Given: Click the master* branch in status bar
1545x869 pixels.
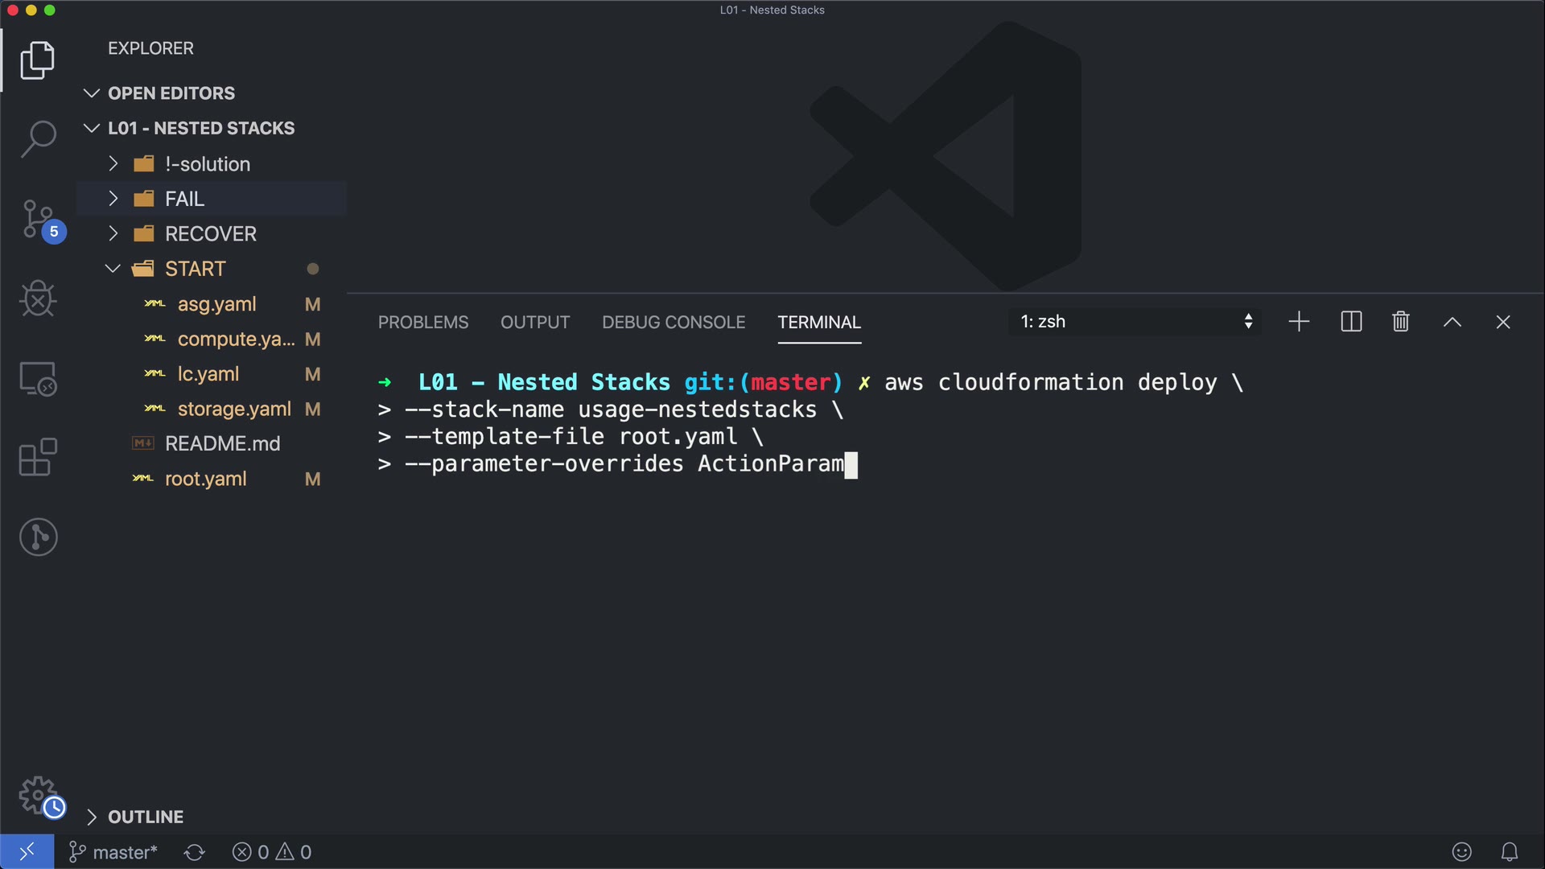Looking at the screenshot, I should coord(113,852).
